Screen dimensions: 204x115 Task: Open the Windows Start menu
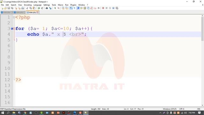point(3,113)
